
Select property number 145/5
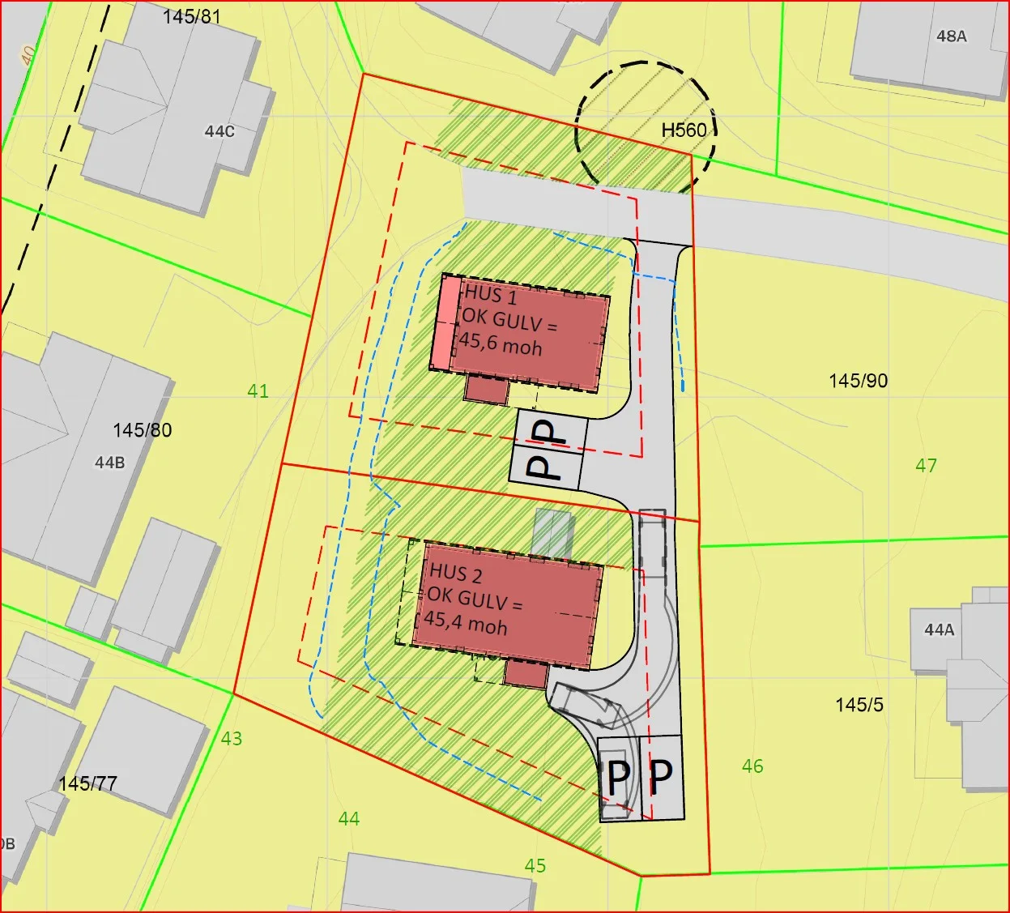[859, 705]
